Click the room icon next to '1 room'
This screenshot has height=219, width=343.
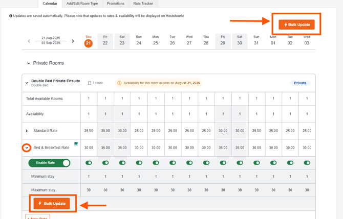[89, 83]
